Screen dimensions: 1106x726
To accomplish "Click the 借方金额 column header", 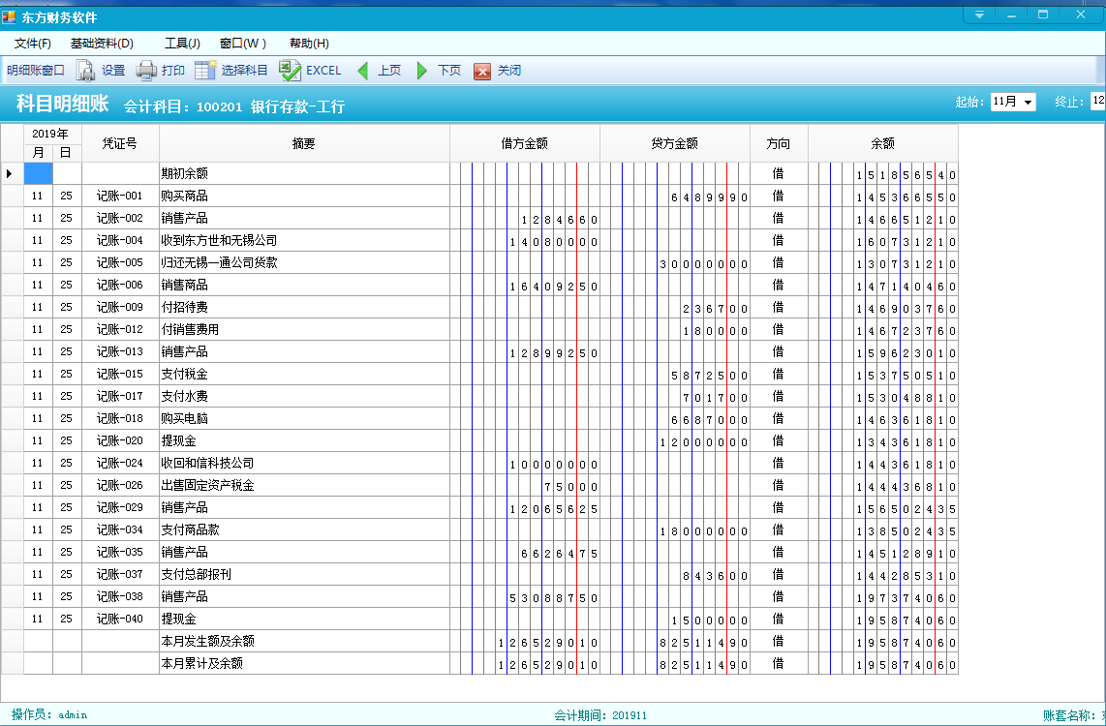I will click(x=525, y=144).
